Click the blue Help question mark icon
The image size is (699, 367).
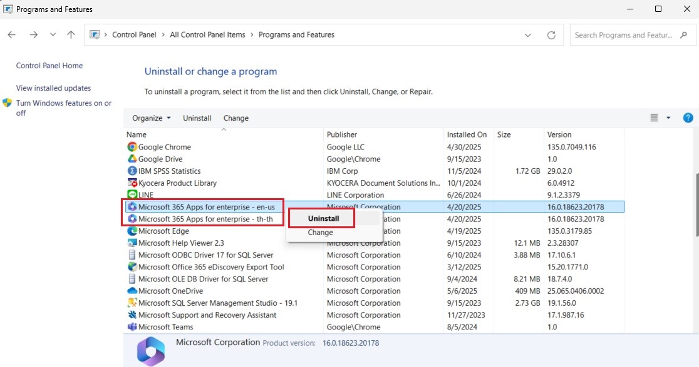click(688, 118)
